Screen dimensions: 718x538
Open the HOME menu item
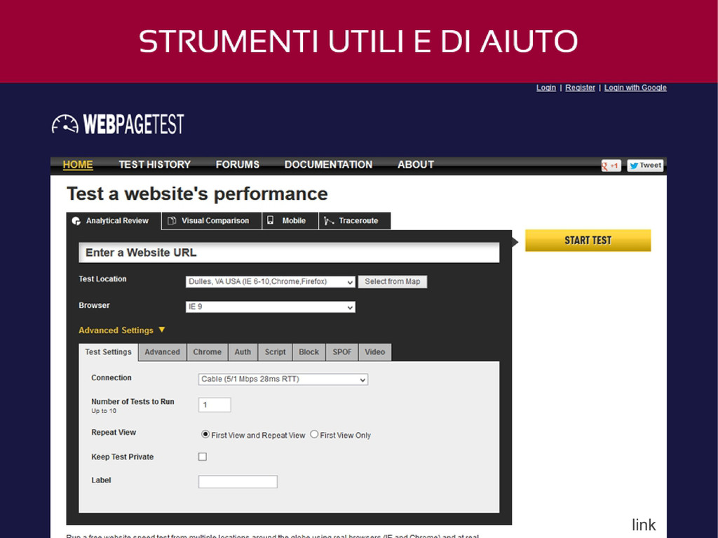(78, 165)
